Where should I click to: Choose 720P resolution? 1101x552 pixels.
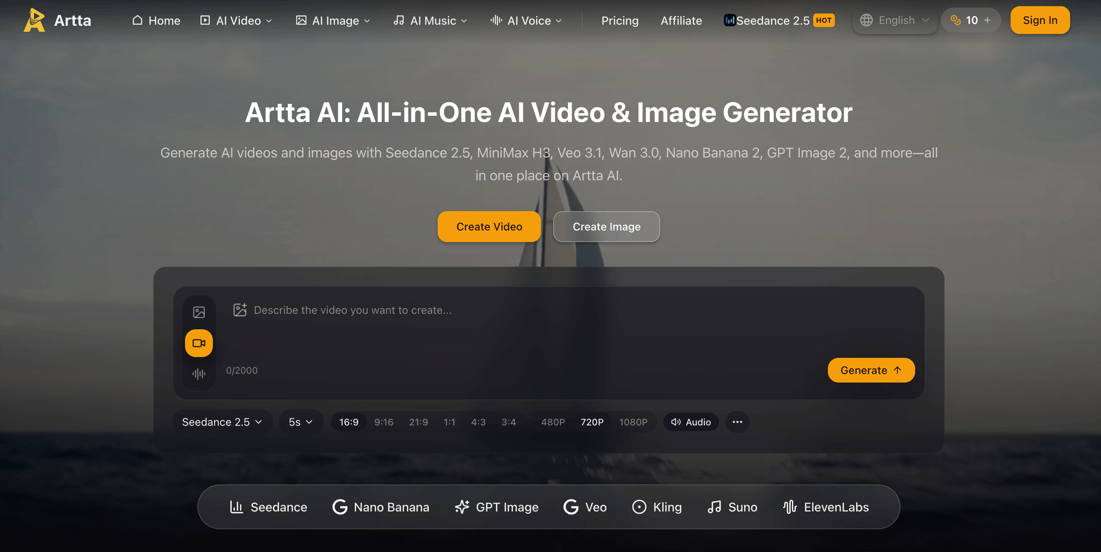click(x=592, y=422)
